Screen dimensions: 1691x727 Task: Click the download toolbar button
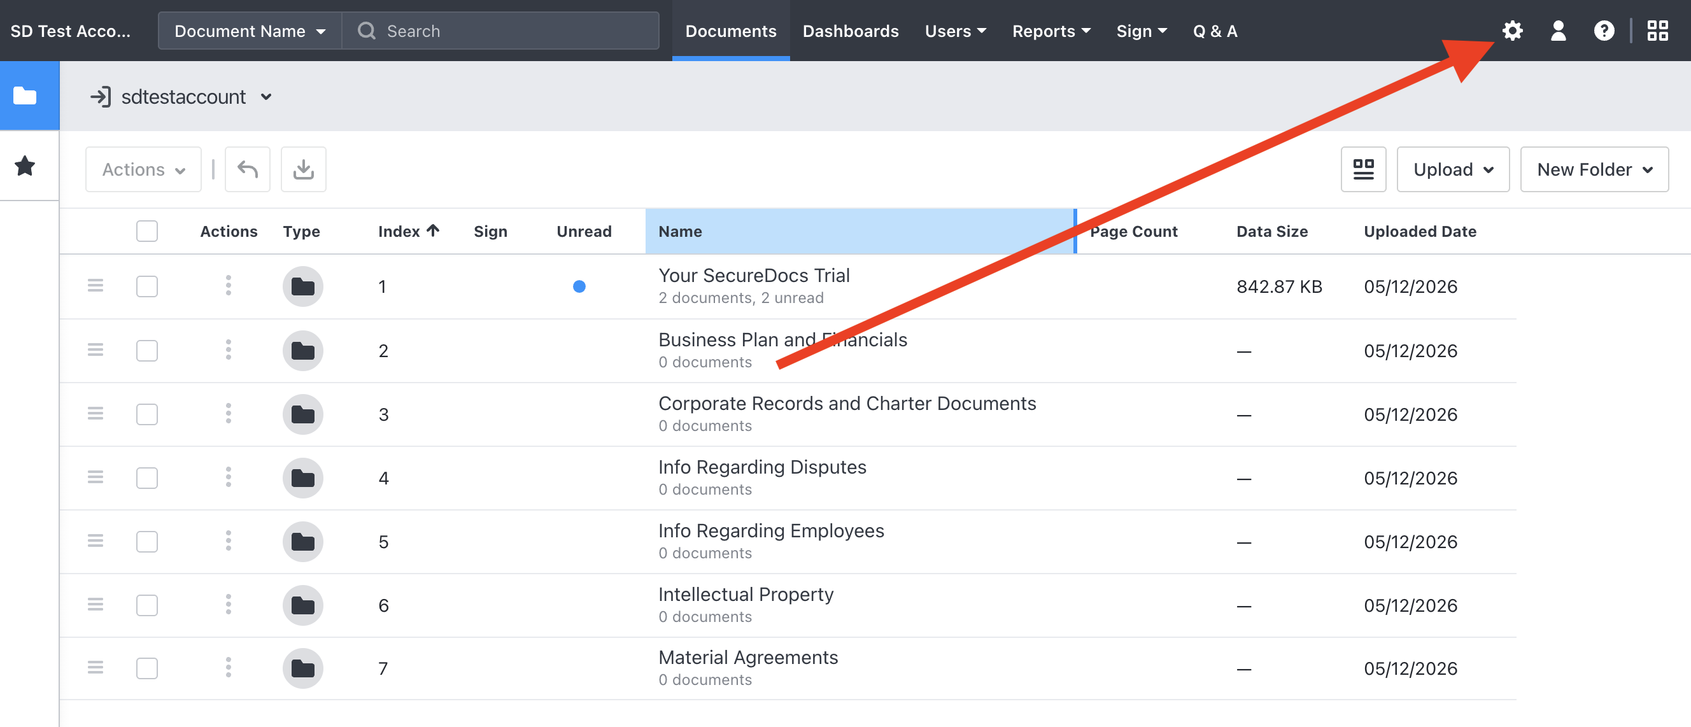coord(303,169)
